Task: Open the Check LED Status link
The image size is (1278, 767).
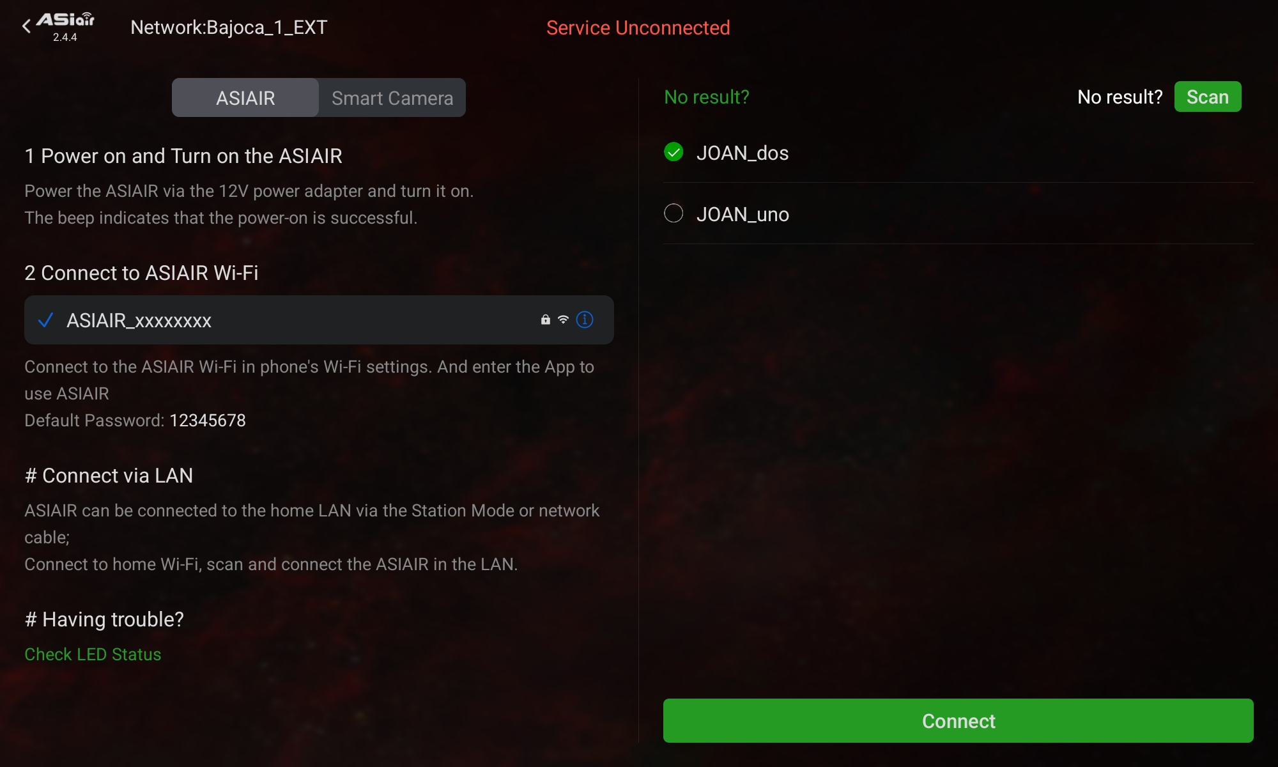Action: pos(93,655)
